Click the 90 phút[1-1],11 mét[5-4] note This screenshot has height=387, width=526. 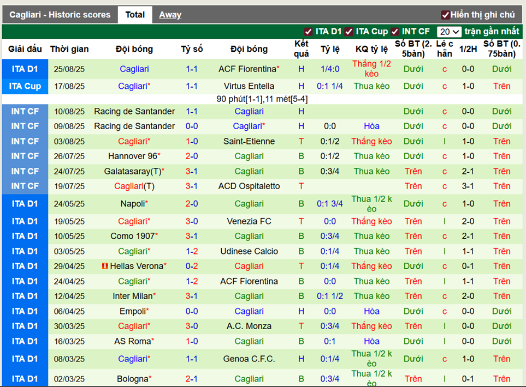click(x=262, y=99)
